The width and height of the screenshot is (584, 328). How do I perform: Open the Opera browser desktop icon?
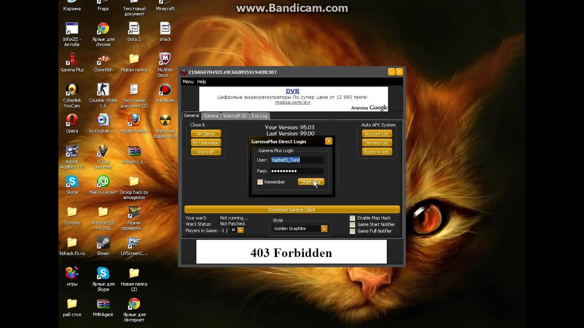(x=72, y=123)
